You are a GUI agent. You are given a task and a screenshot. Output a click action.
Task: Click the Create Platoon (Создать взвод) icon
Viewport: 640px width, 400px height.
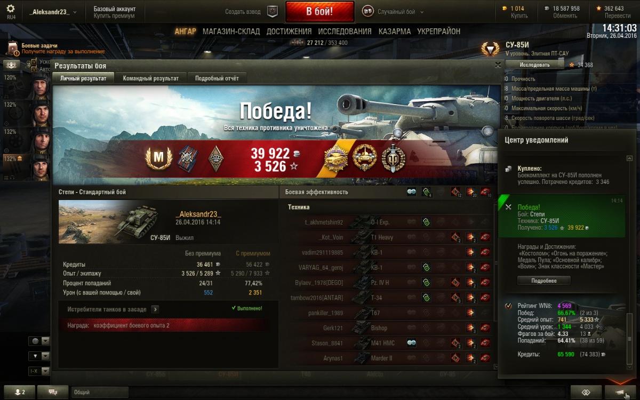coord(273,11)
